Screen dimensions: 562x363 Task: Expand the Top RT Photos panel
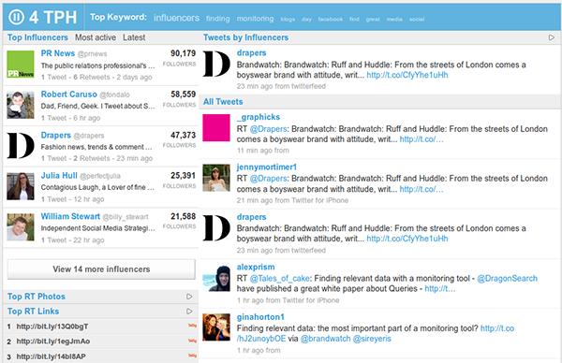point(189,297)
